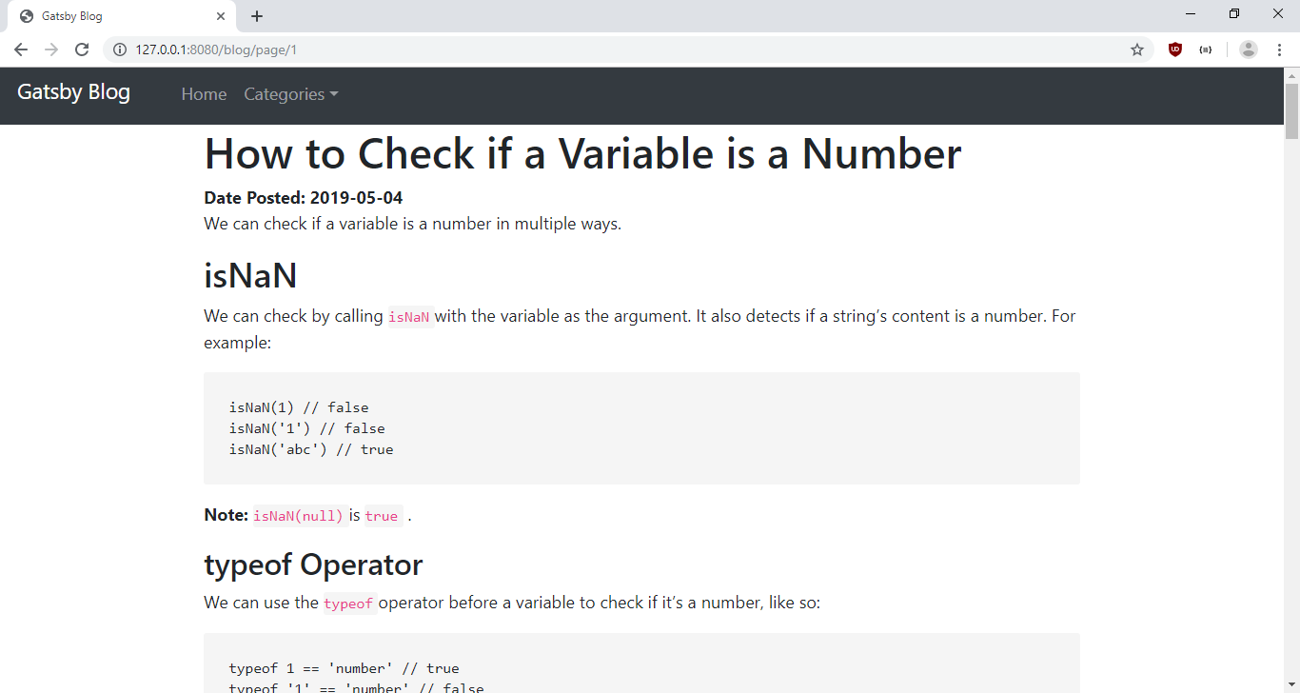The width and height of the screenshot is (1300, 693).
Task: Click the forward navigation arrow
Action: (51, 49)
